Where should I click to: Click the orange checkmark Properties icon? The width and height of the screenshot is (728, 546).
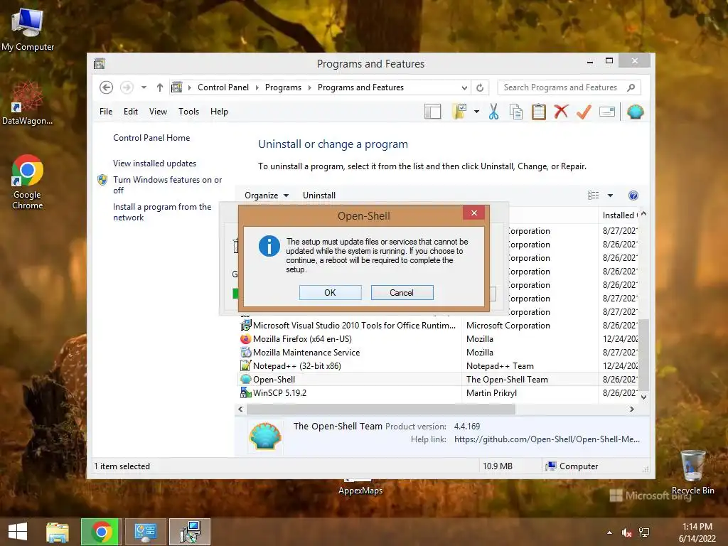[x=584, y=112]
